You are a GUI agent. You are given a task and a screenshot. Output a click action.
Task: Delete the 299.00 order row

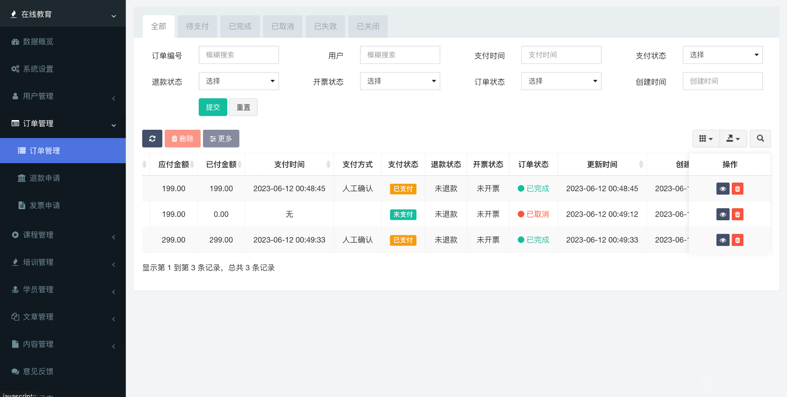(738, 240)
